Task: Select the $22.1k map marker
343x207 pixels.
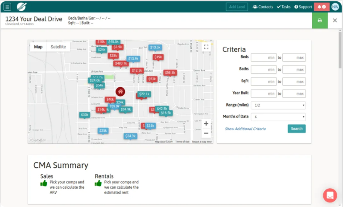Action: 144,94
